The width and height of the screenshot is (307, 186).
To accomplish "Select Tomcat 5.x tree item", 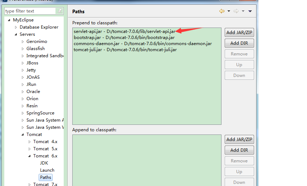I will coord(45,149).
